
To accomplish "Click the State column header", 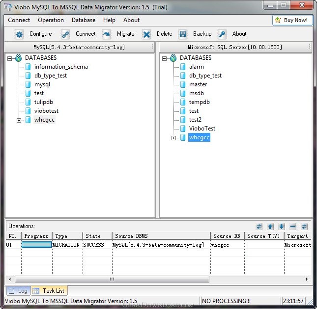I will 97,236.
